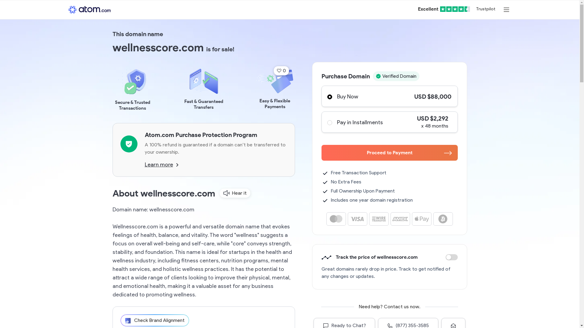Select the Buy Now radio option
Image resolution: width=584 pixels, height=328 pixels.
pos(330,97)
